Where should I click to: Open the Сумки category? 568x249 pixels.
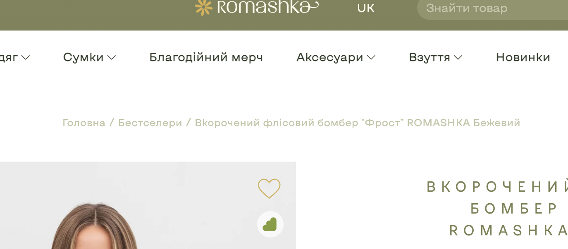[83, 57]
